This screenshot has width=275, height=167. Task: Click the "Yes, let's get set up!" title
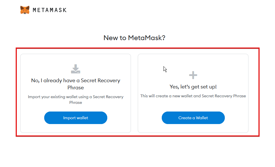(193, 87)
